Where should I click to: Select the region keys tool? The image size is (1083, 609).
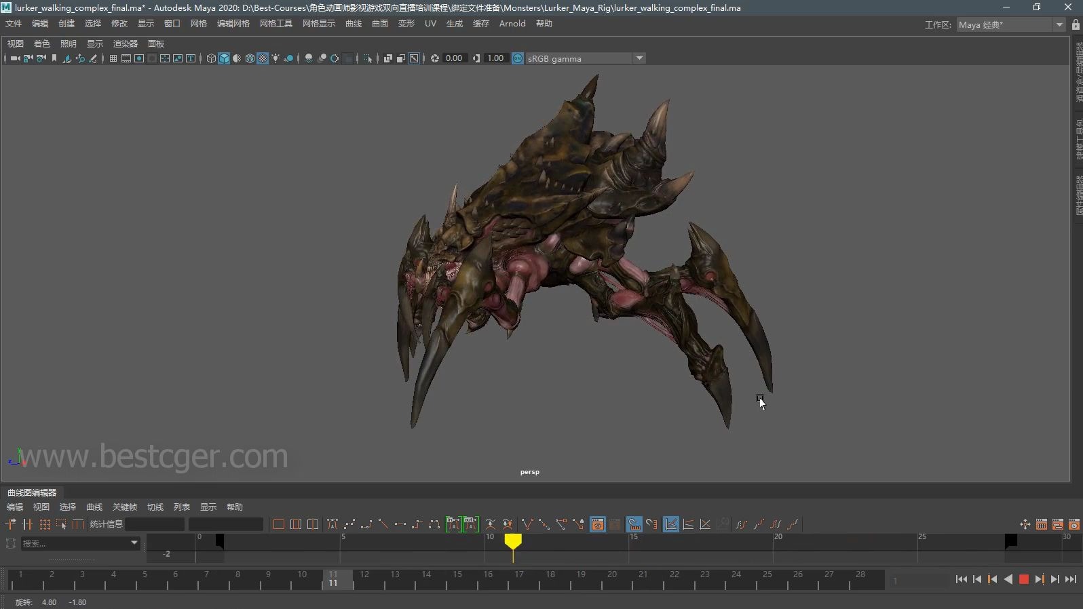click(61, 524)
